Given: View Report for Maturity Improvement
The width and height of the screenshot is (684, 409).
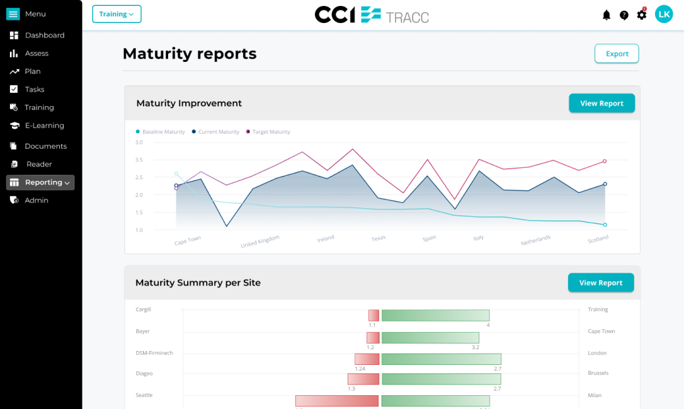Looking at the screenshot, I should 602,103.
